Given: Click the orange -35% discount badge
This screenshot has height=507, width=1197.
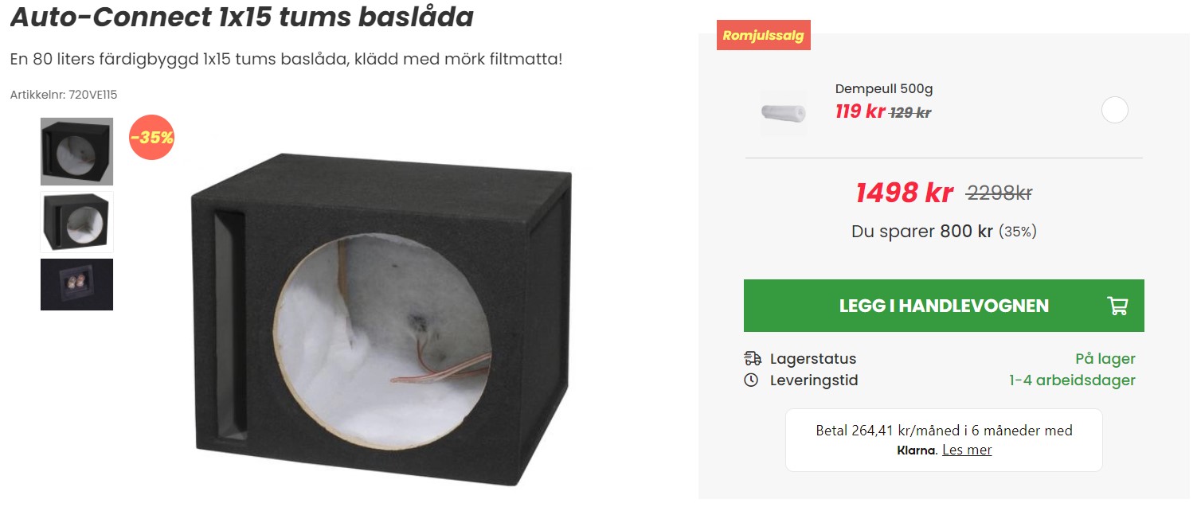Looking at the screenshot, I should [x=151, y=137].
